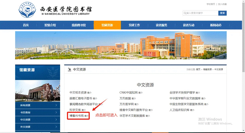Viewport: 245px width, 133px height.
Task: Click into the keyword search input field
Action: point(202,13)
